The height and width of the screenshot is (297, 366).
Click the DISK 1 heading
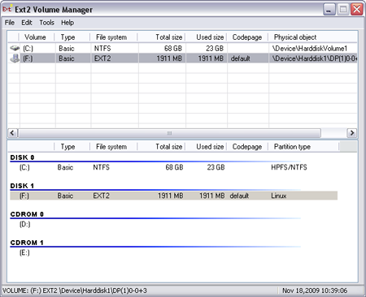22,186
